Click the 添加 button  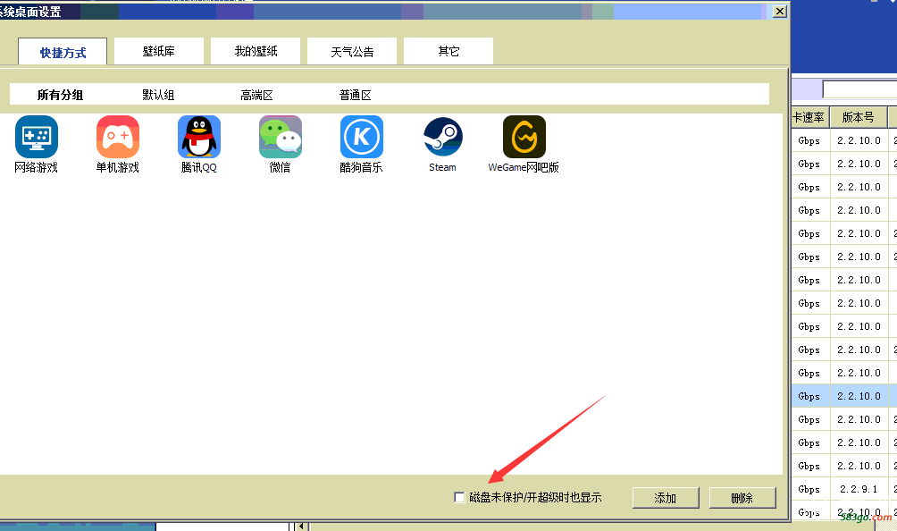666,498
